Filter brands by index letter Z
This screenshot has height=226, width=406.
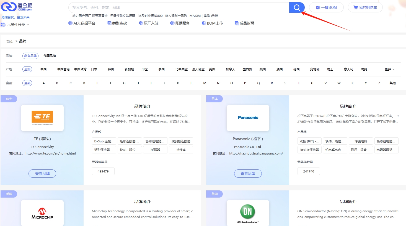379,83
